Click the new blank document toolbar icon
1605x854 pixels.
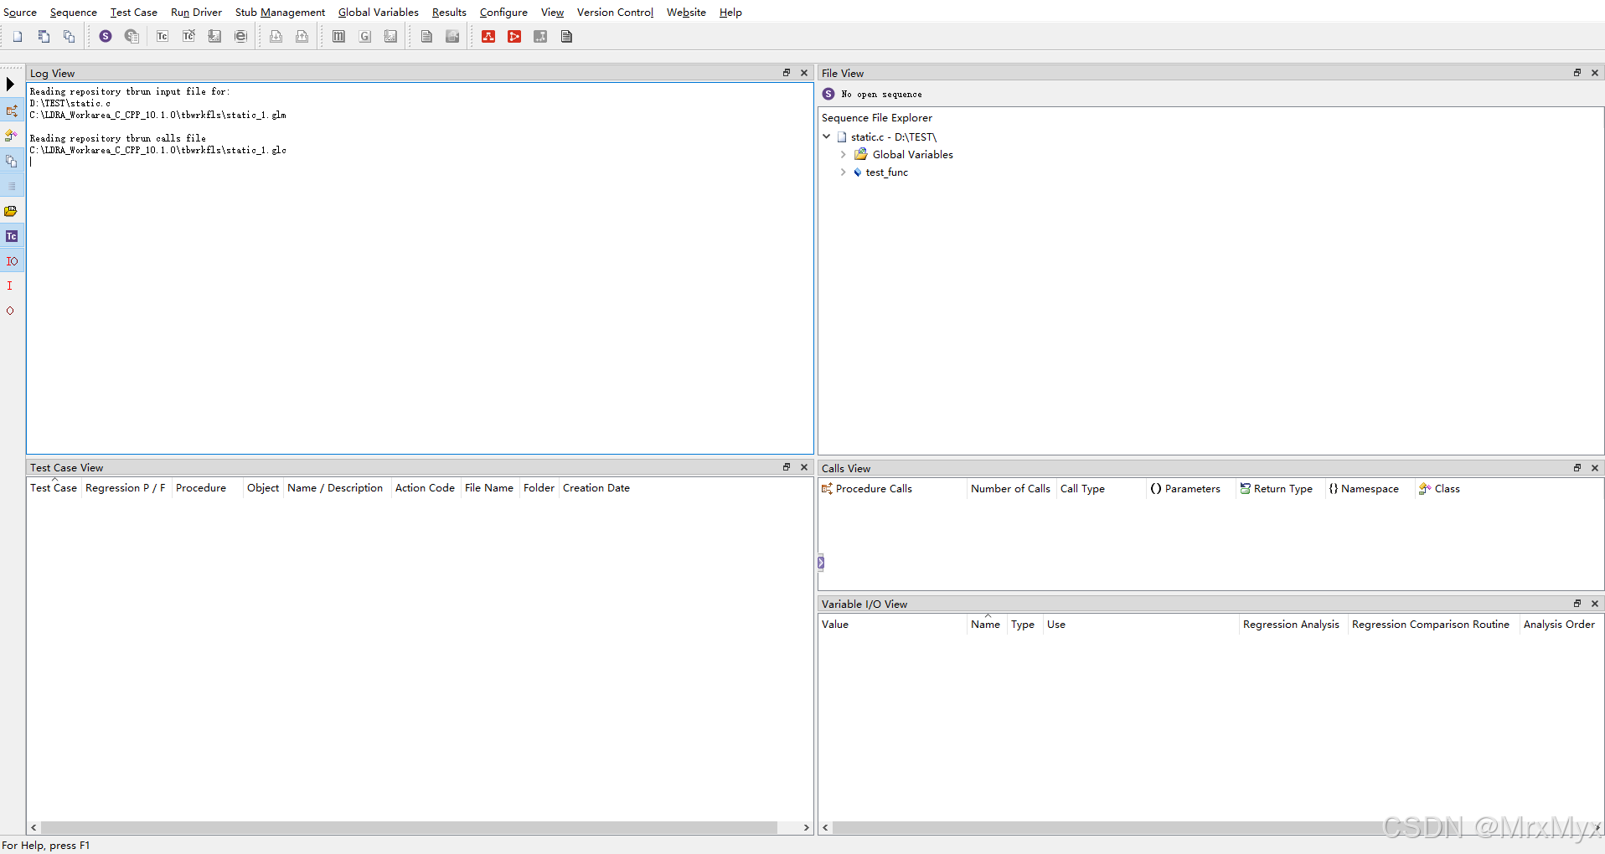[18, 36]
